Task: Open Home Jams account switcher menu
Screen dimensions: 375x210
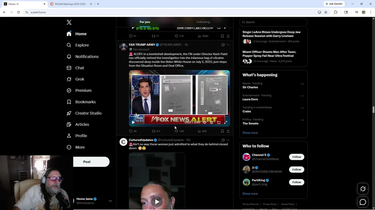Action: pos(110,201)
